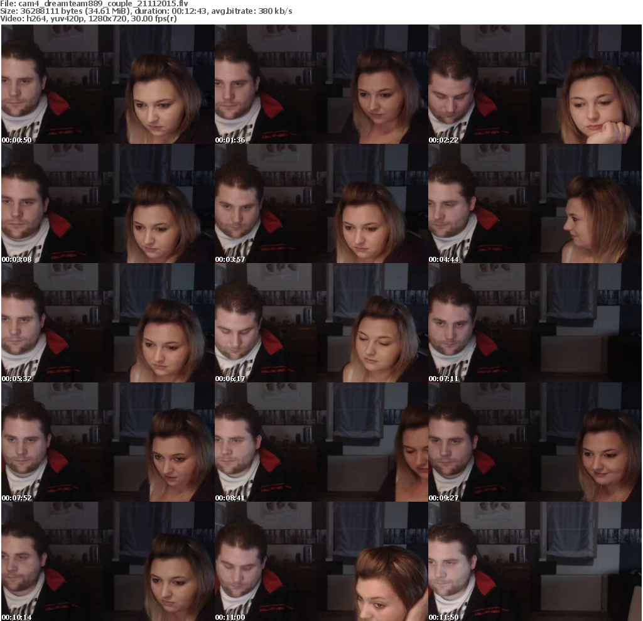Click the frame thumbnail stamped 00:11:00
This screenshot has height=621, width=643.
point(321,561)
